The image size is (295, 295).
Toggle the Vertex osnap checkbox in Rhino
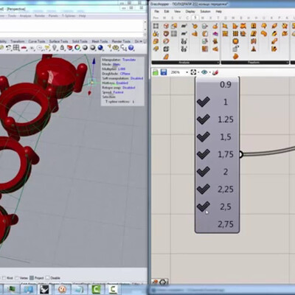click(17, 278)
